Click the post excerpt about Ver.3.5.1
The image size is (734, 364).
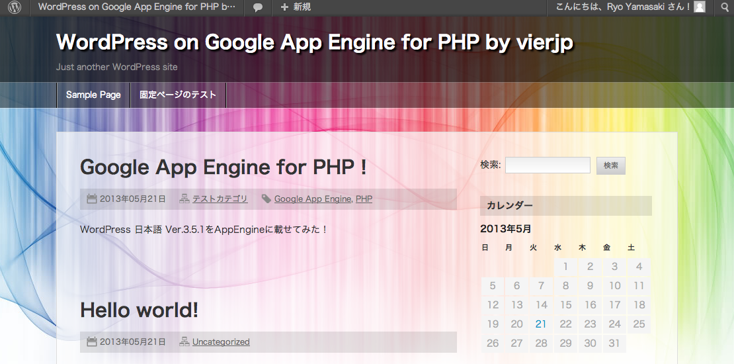[x=203, y=230]
